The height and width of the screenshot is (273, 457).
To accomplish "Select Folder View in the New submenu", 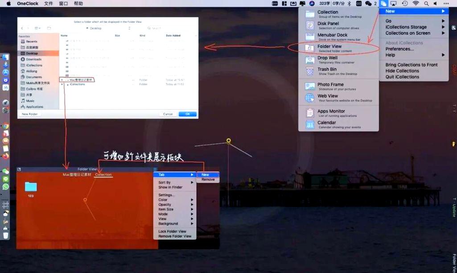I will coord(338,48).
